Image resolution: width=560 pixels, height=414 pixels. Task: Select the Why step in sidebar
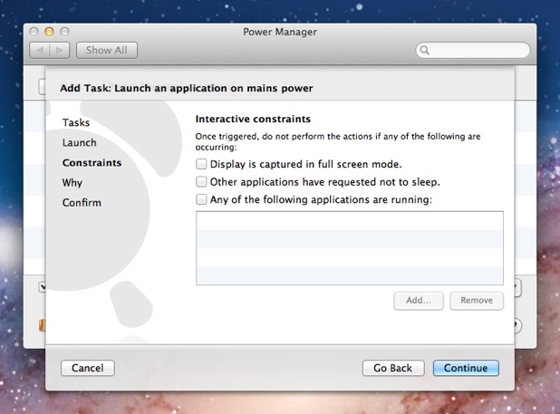72,183
